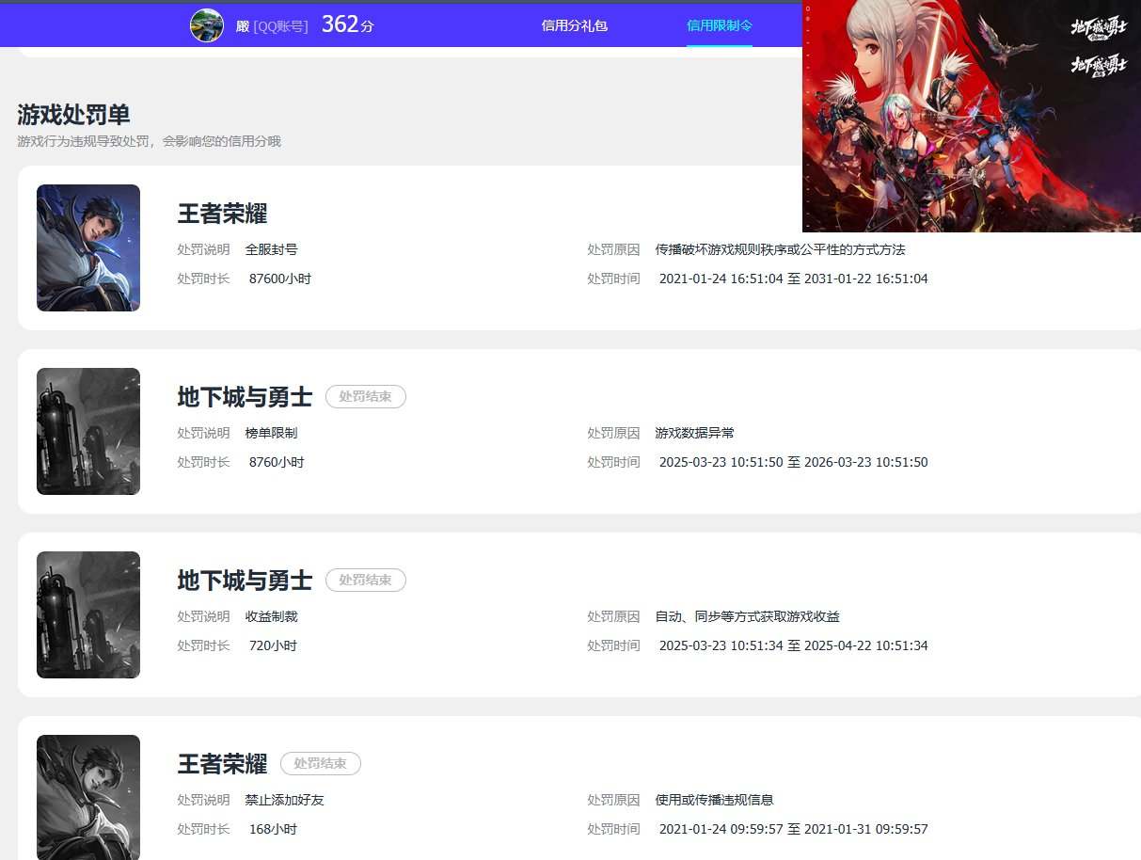Image resolution: width=1141 pixels, height=860 pixels.
Task: Click 地下城与勇士 title of 榜单限制 card
Action: [x=245, y=397]
